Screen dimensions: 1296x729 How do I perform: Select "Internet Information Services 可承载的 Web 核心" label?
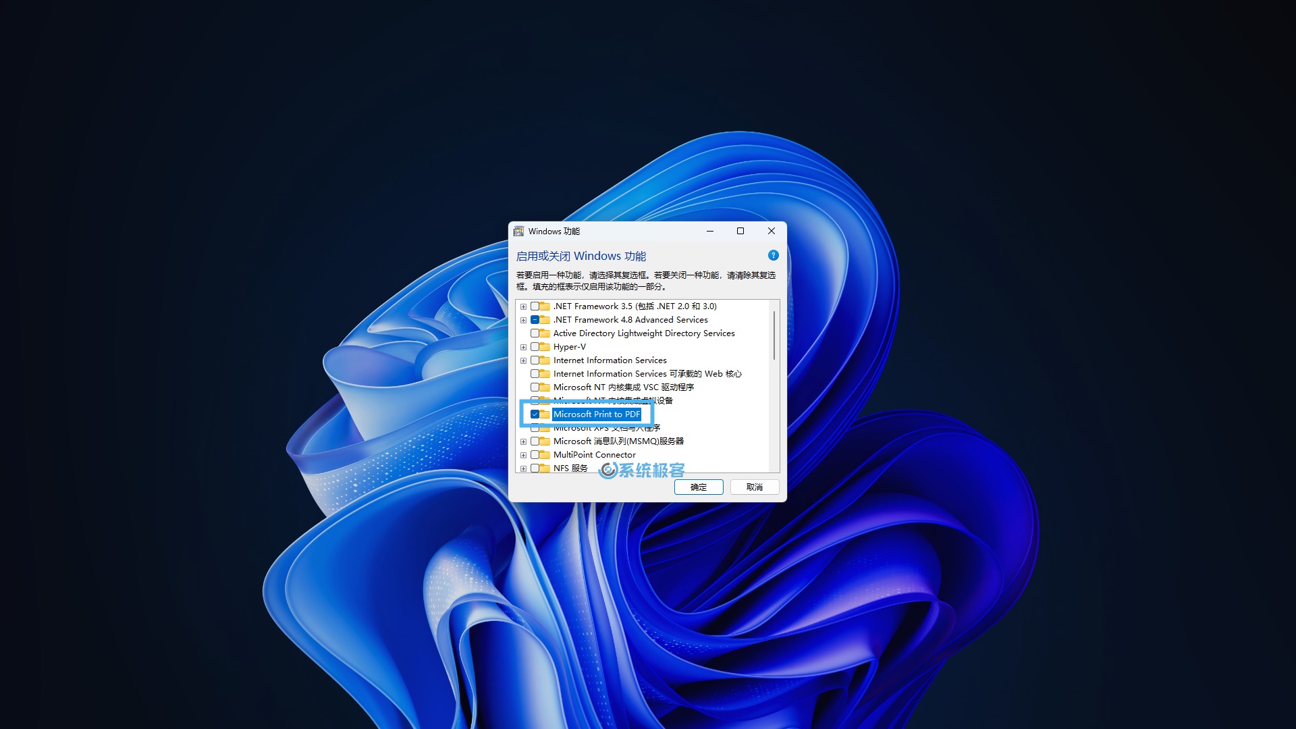pos(647,374)
